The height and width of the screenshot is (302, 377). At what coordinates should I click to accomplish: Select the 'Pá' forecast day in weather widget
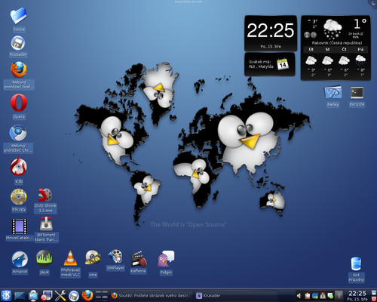click(360, 49)
